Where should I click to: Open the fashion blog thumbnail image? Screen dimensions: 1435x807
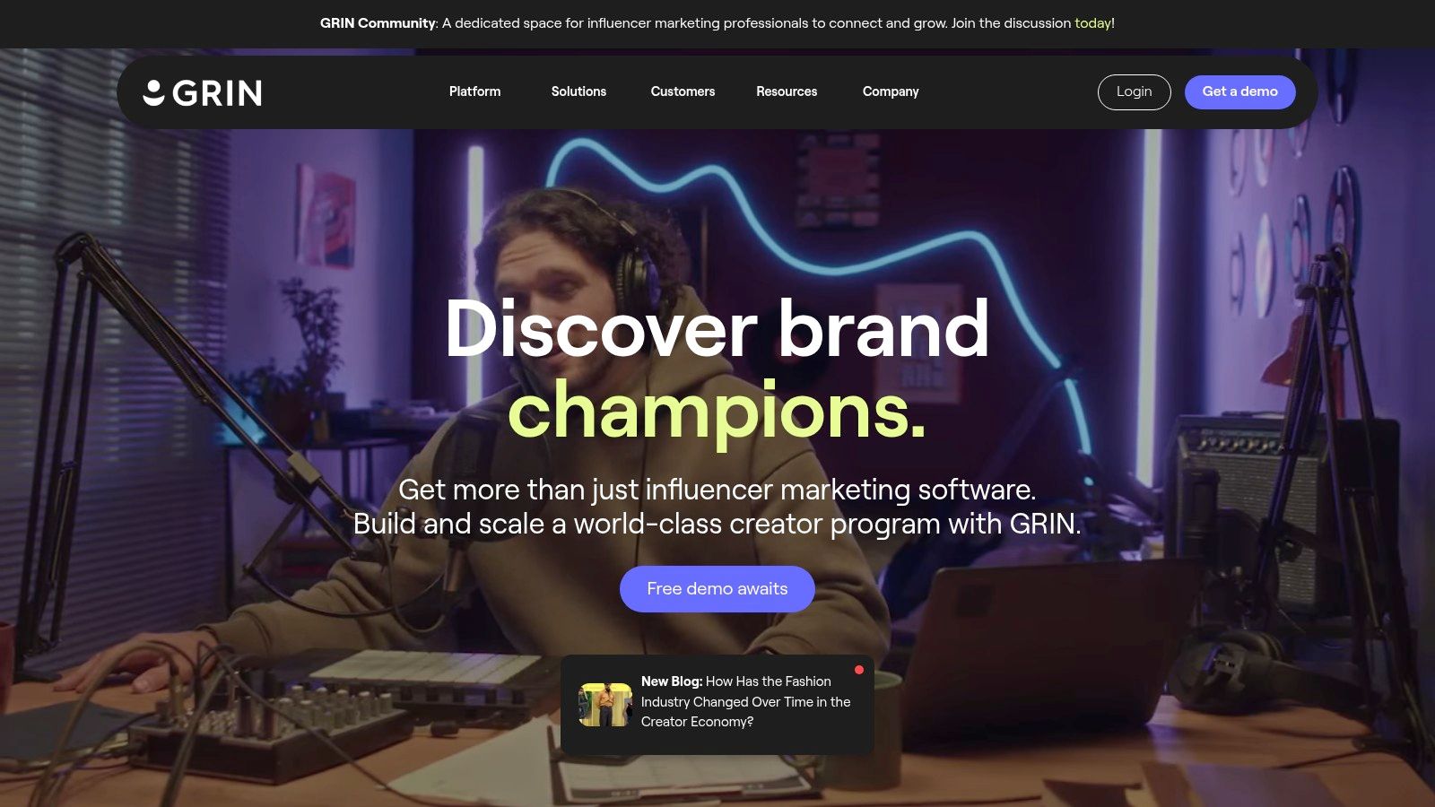click(604, 705)
